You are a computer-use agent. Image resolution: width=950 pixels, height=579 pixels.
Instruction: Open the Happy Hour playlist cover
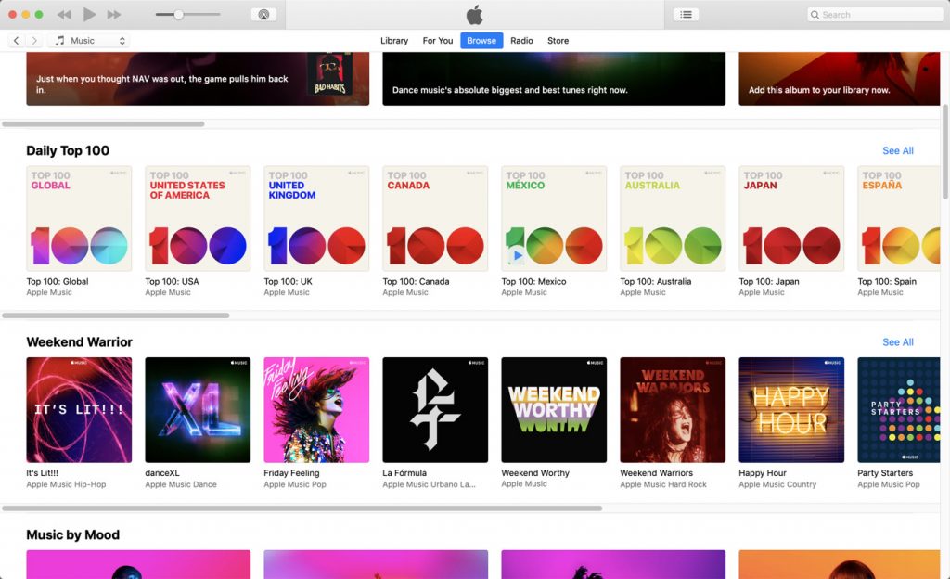(x=791, y=410)
